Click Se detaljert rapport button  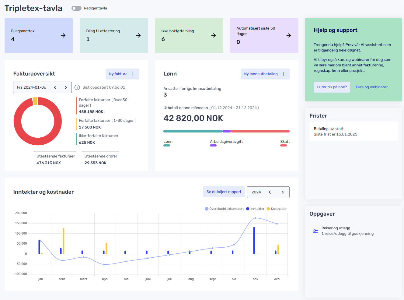point(224,192)
